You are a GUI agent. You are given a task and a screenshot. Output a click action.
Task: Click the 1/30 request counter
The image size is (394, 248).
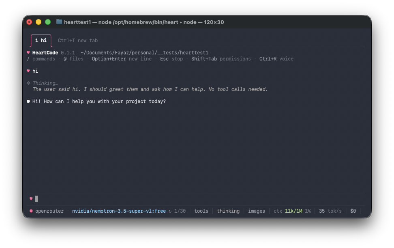pos(180,211)
